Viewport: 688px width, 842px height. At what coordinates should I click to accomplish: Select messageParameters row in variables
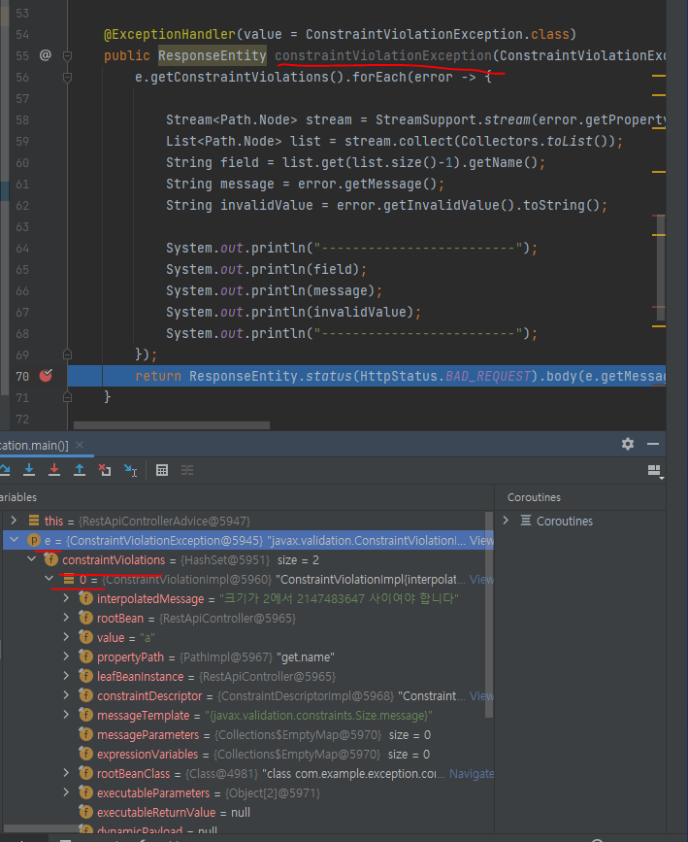coord(246,734)
